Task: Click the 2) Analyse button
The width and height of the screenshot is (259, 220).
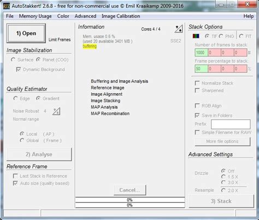Action: (x=39, y=155)
